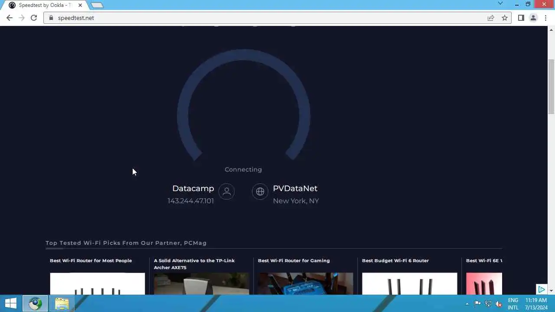The image size is (555, 312).
Task: Bookmark this page with the star icon
Action: click(505, 18)
